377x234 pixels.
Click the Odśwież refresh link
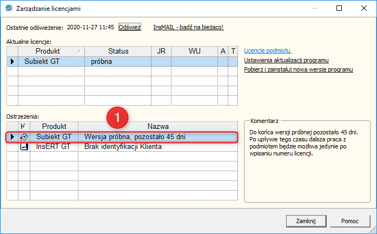pyautogui.click(x=130, y=27)
